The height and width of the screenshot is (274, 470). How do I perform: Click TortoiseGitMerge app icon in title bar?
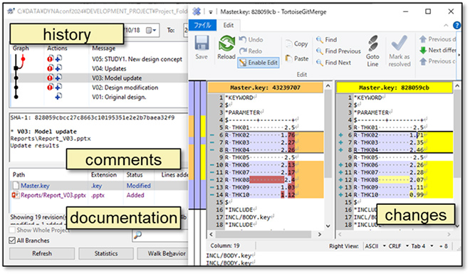click(197, 11)
